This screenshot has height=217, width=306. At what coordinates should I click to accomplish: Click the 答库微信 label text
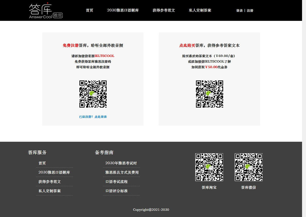[x=249, y=187]
